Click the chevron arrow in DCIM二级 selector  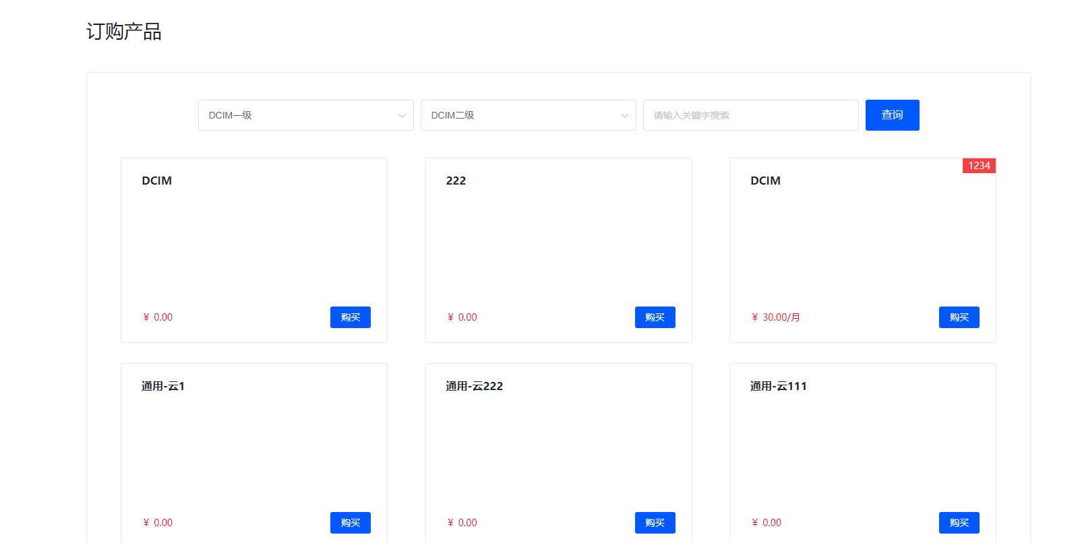coord(624,116)
